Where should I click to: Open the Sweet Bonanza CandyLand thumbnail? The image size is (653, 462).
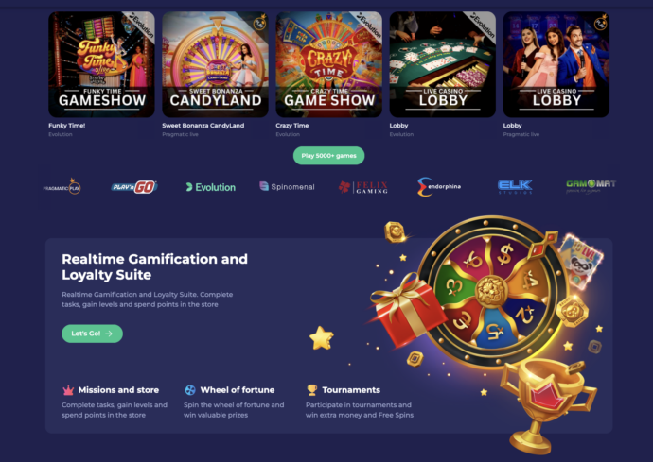pyautogui.click(x=216, y=64)
